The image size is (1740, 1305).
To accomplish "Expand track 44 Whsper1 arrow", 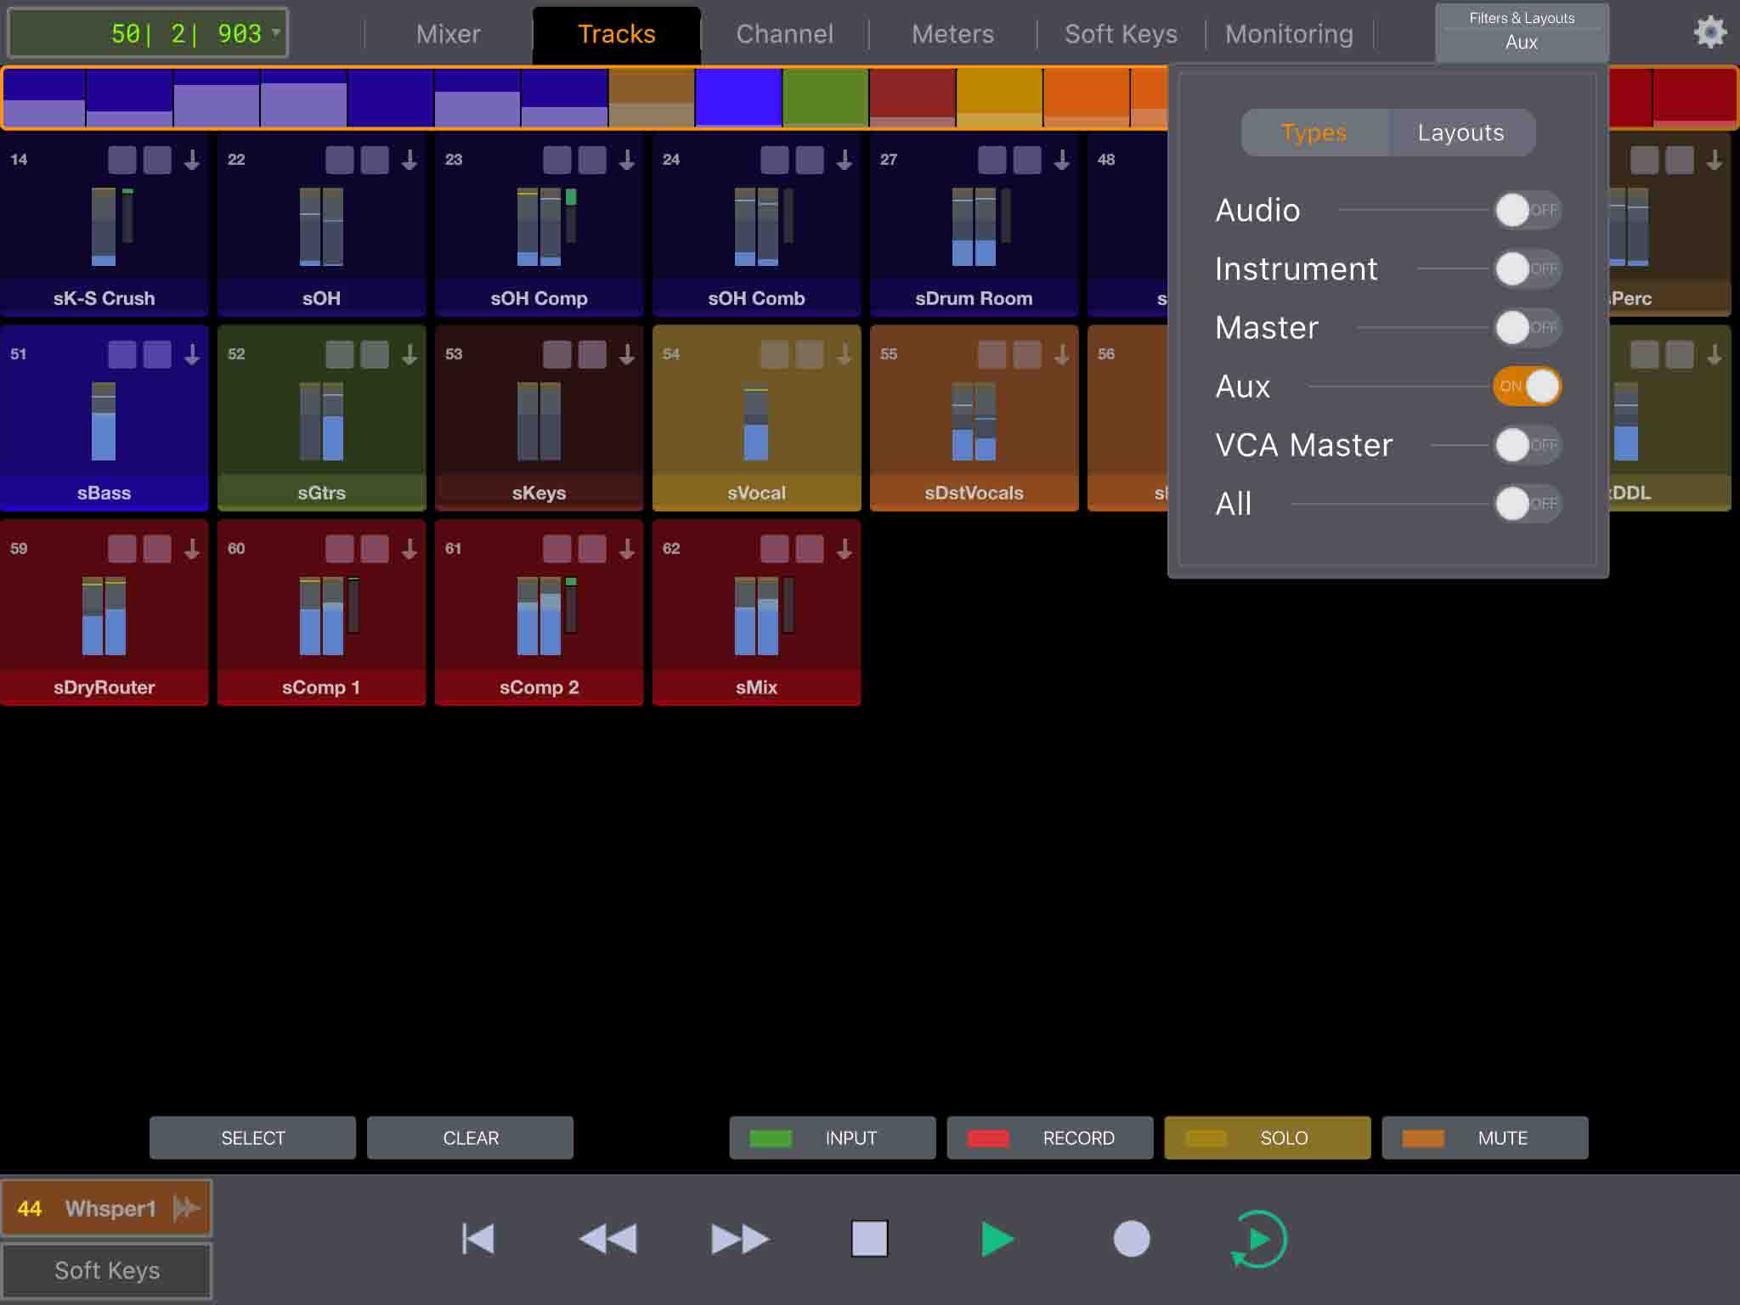I will pos(186,1208).
